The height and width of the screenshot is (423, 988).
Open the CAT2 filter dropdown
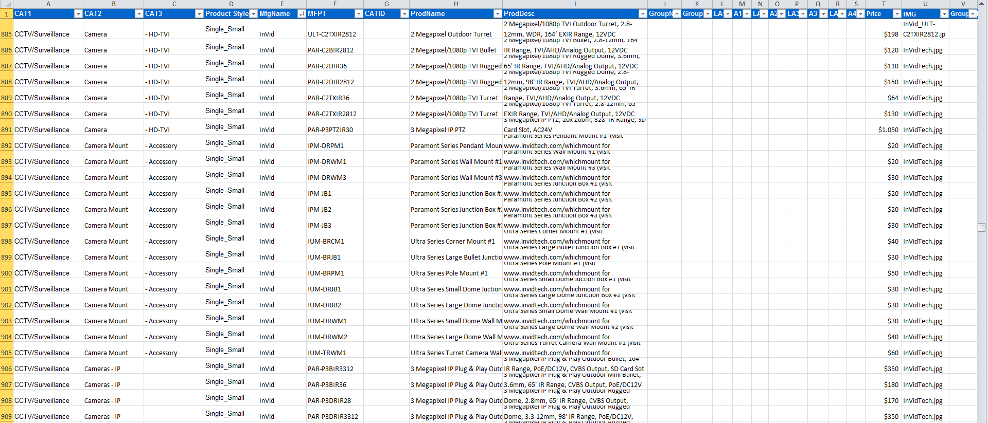click(x=138, y=14)
